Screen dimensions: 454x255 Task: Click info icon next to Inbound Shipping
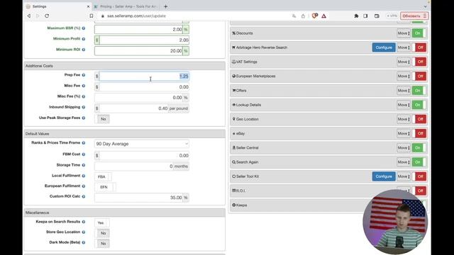pyautogui.click(x=84, y=107)
